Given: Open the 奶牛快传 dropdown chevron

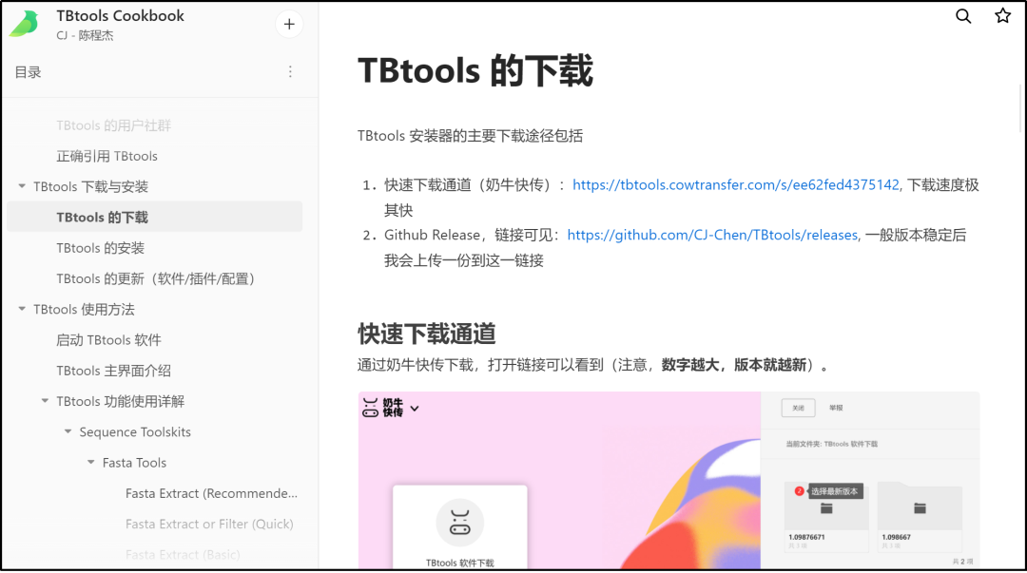Looking at the screenshot, I should 413,407.
